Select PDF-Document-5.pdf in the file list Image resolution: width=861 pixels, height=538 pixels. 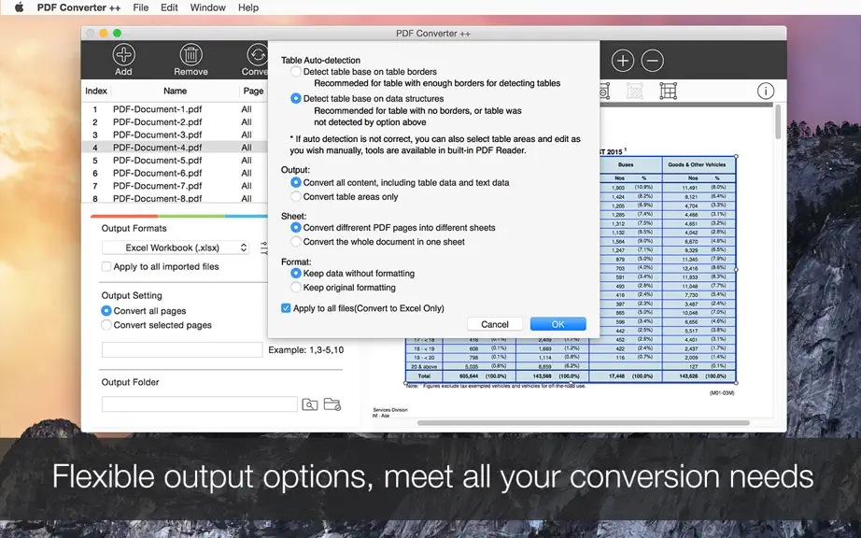(x=157, y=161)
